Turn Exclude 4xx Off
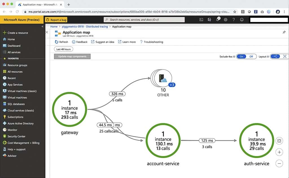289x178 pixels. 251,57
